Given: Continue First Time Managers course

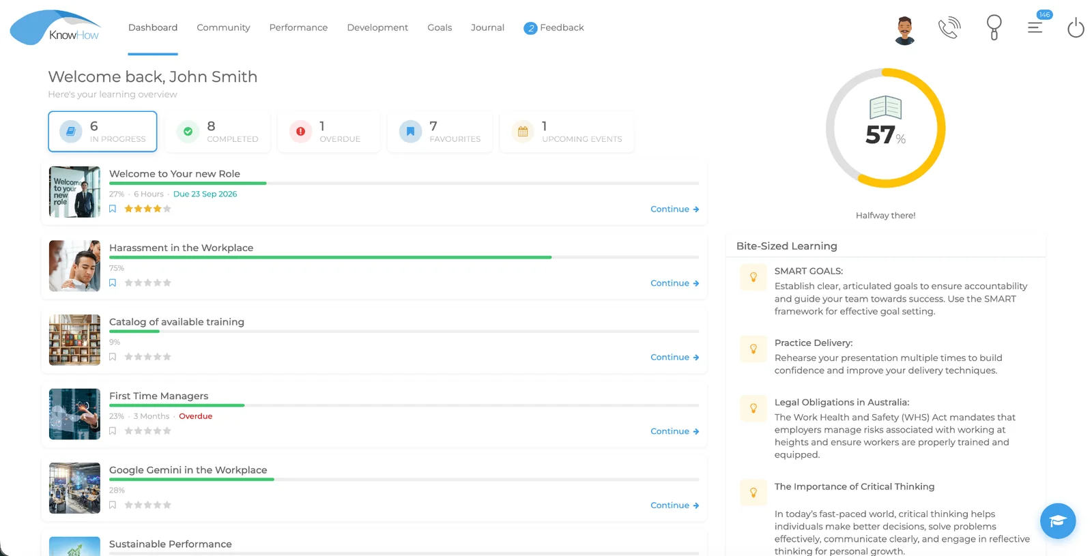Looking at the screenshot, I should pos(674,431).
